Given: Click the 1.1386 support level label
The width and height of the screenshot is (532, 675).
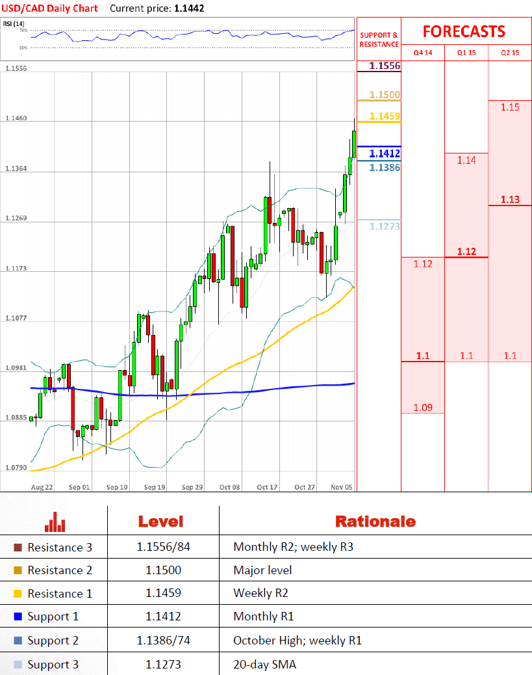Looking at the screenshot, I should (385, 168).
